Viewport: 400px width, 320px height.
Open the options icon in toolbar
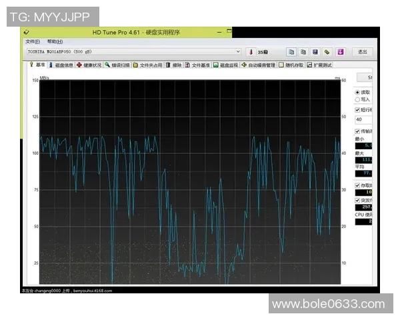click(x=327, y=51)
